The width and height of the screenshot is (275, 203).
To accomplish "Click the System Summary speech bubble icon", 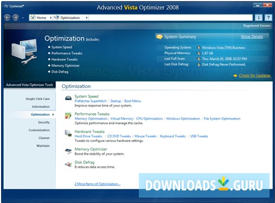I will (159, 37).
